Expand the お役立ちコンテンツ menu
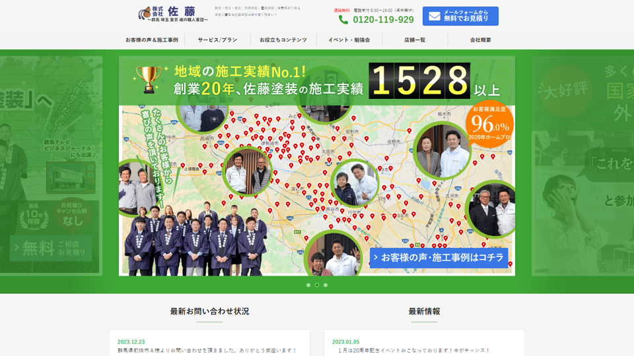This screenshot has height=356, width=634. tap(283, 40)
